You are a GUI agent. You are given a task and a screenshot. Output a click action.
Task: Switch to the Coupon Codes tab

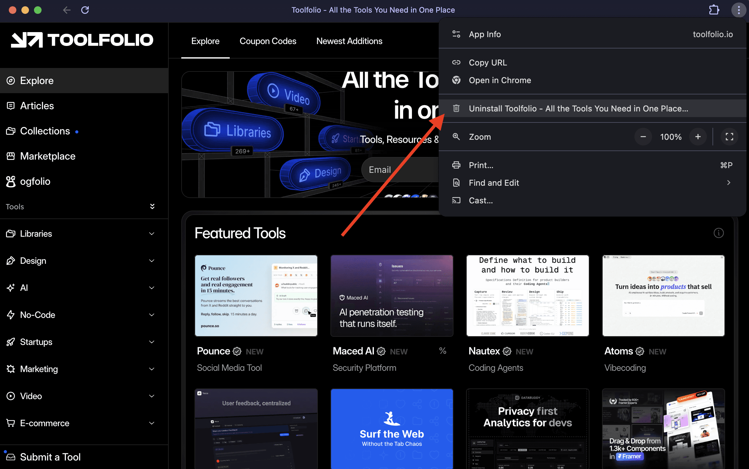tap(268, 41)
